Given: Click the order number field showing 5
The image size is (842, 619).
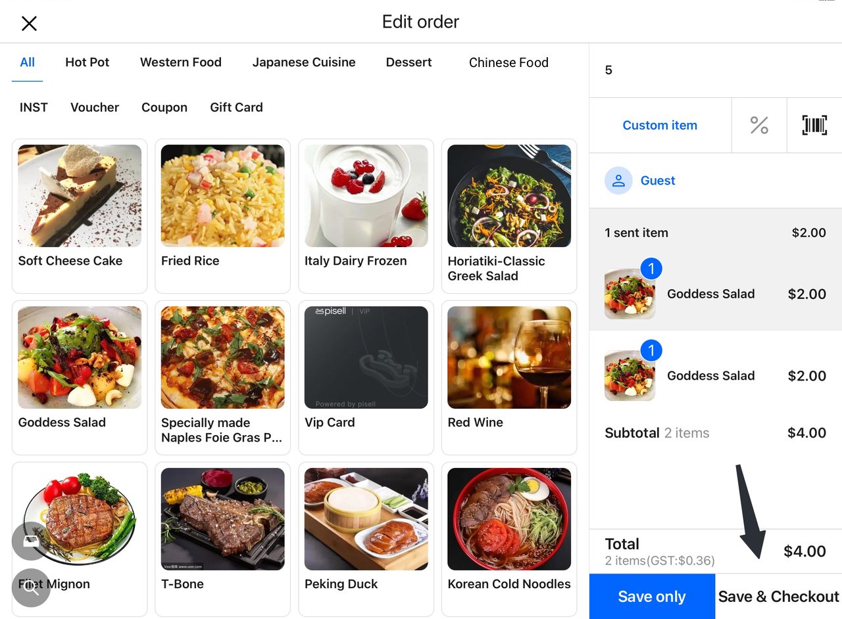Looking at the screenshot, I should pyautogui.click(x=715, y=70).
